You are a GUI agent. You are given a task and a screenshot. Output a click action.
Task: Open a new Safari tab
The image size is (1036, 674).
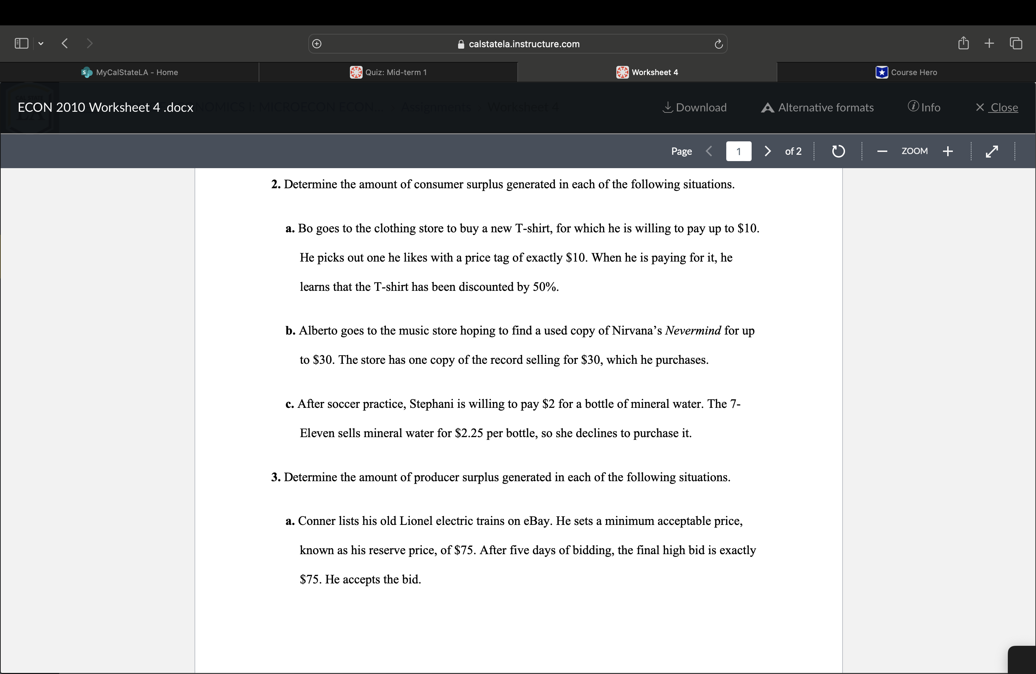click(x=989, y=43)
